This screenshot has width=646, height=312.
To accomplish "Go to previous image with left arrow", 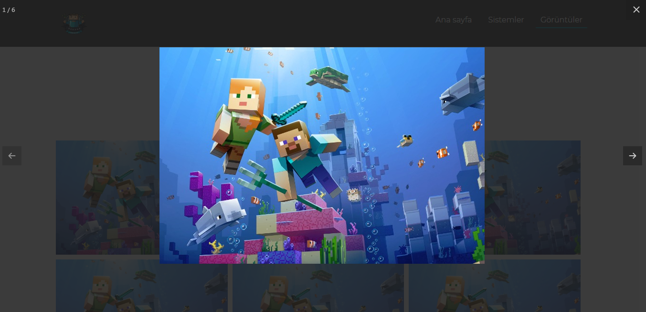I will pos(12,156).
